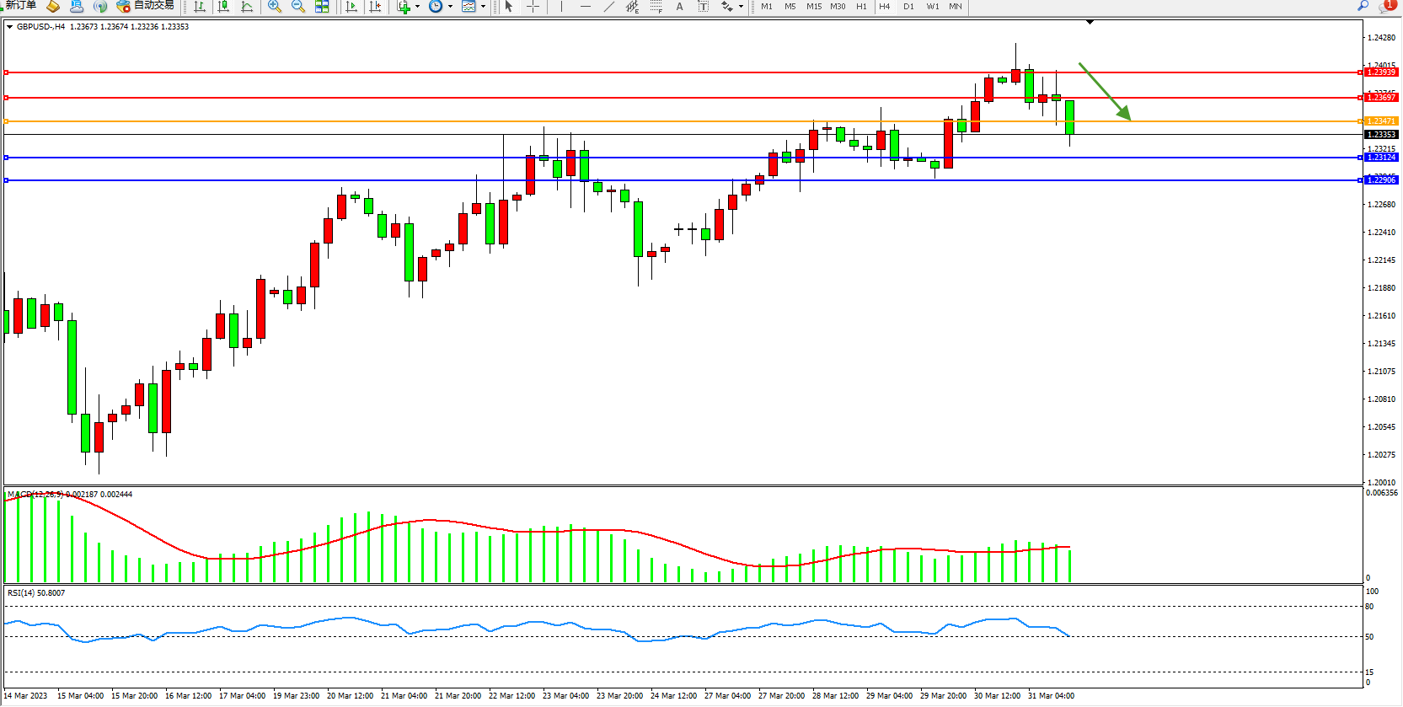Switch to the M15 timeframe
The height and width of the screenshot is (707, 1403).
[x=813, y=7]
